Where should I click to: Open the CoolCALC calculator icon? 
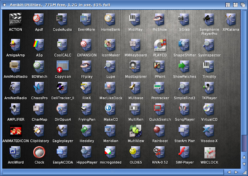click(62, 45)
